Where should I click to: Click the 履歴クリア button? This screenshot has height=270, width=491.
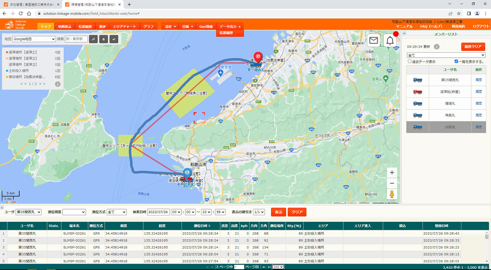[x=473, y=47]
